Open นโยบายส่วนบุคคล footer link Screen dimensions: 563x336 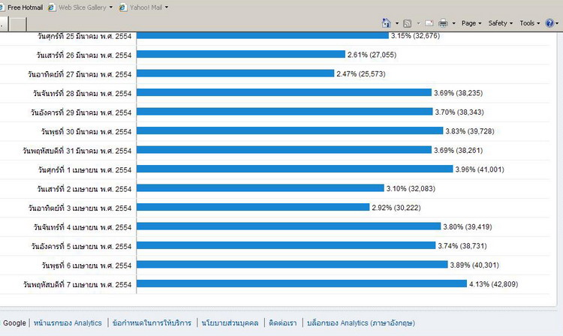pyautogui.click(x=230, y=322)
